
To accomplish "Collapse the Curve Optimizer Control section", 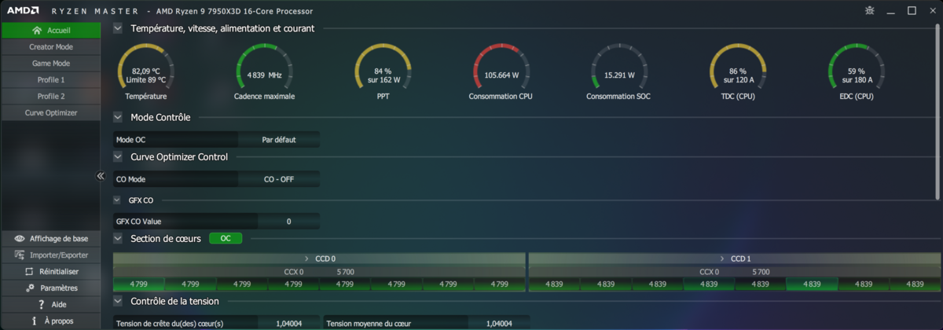I will click(118, 156).
